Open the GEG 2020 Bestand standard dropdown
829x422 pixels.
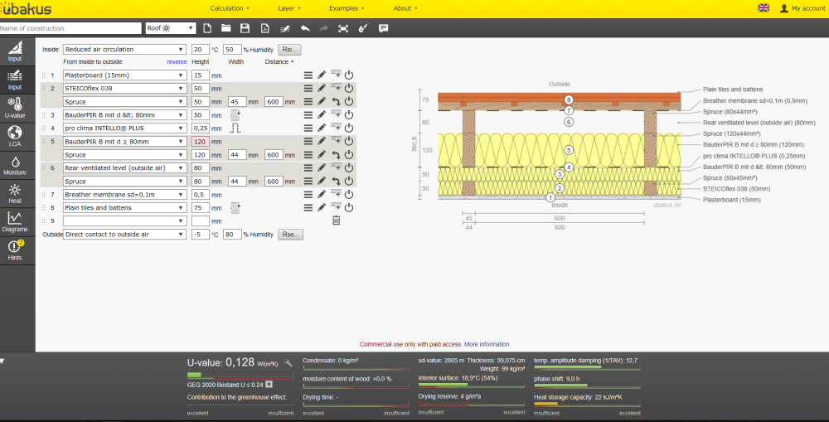coord(269,385)
